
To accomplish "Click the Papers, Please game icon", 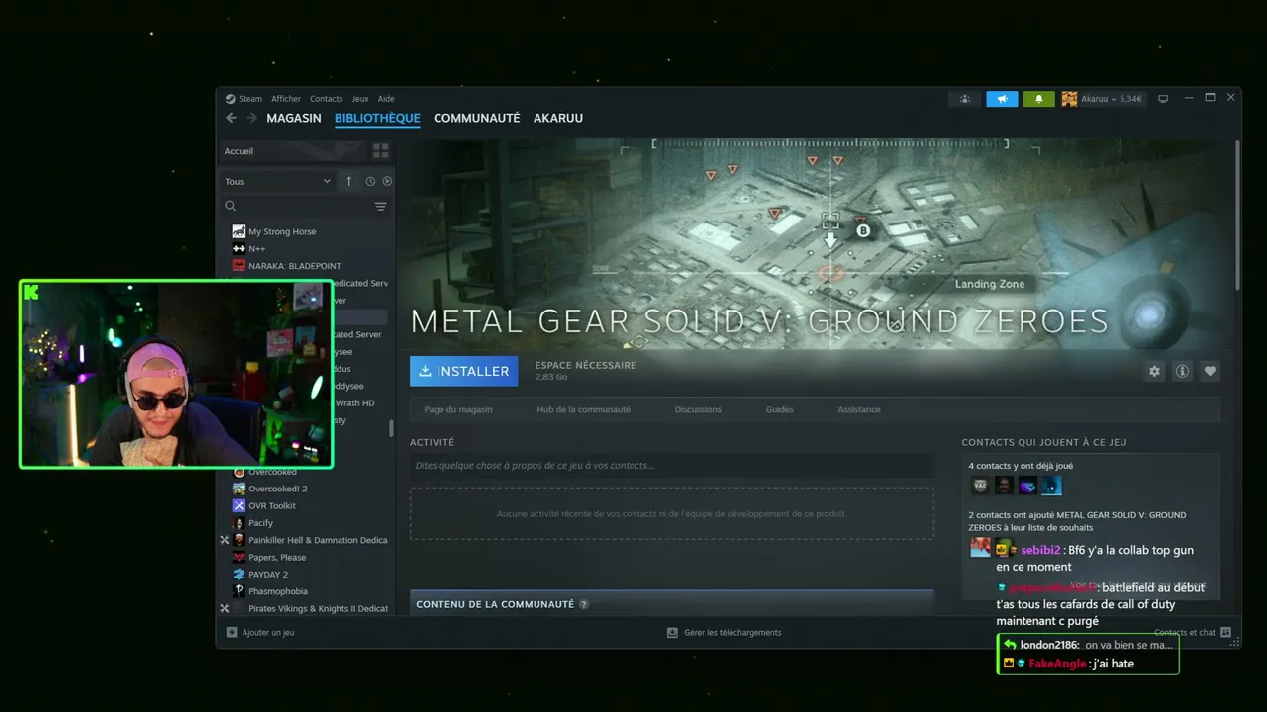I will point(239,557).
